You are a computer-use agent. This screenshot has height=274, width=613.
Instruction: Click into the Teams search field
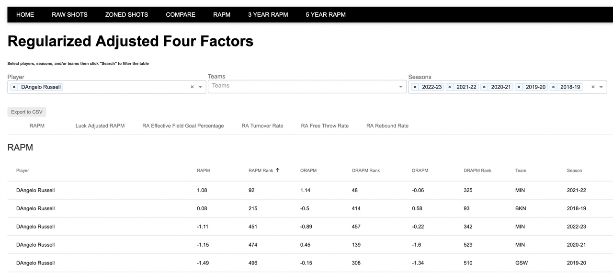(303, 86)
